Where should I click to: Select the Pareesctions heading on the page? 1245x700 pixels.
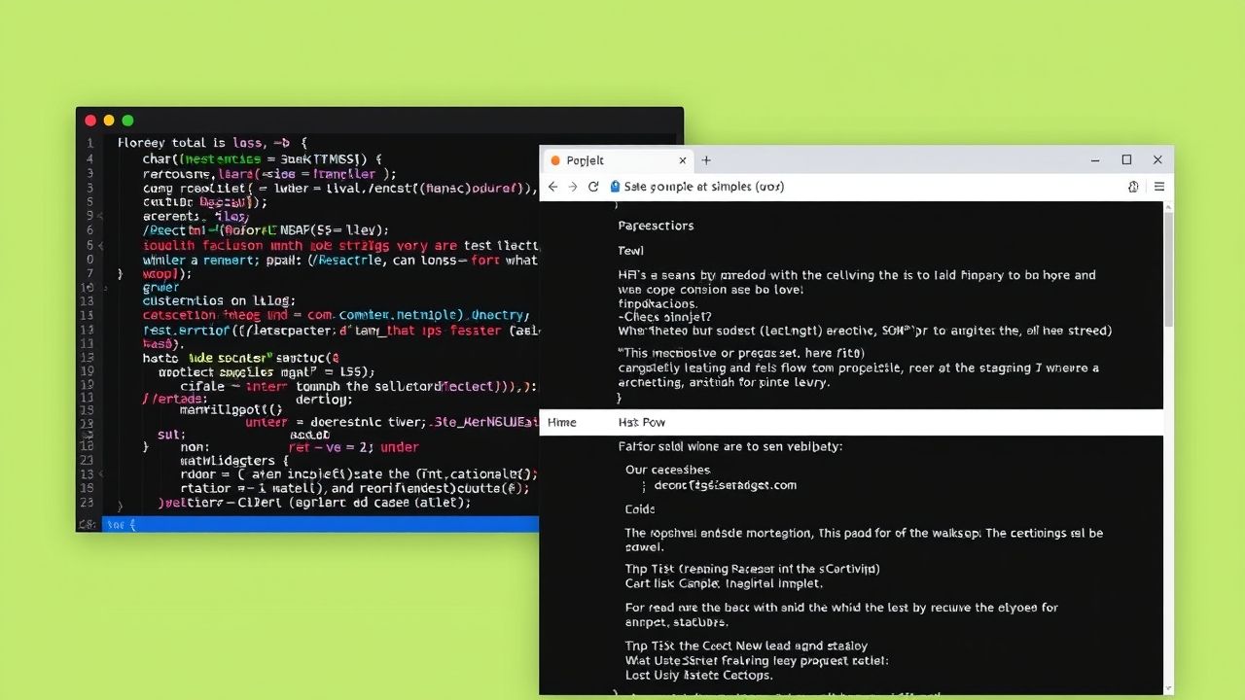(658, 225)
